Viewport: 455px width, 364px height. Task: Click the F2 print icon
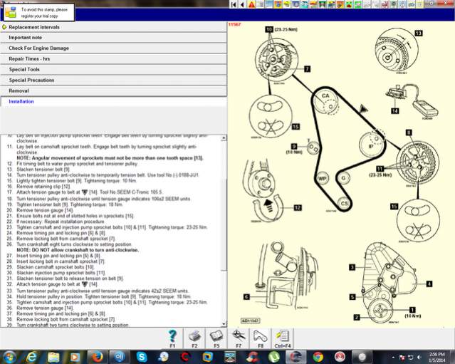194,338
